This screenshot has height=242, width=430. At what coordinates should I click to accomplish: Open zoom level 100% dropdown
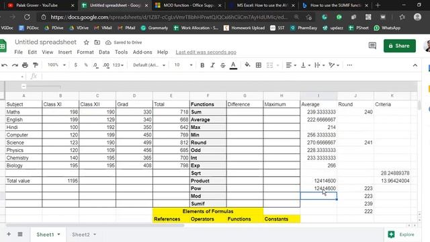[x=56, y=65]
